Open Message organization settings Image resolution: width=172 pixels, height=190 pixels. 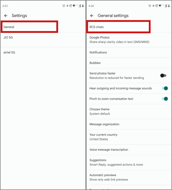(129, 124)
